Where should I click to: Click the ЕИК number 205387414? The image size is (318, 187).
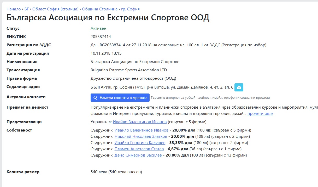pos(101,37)
